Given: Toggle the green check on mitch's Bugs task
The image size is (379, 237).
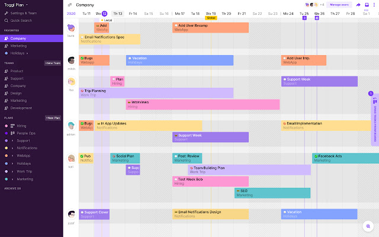Looking at the screenshot, I should pos(82,58).
